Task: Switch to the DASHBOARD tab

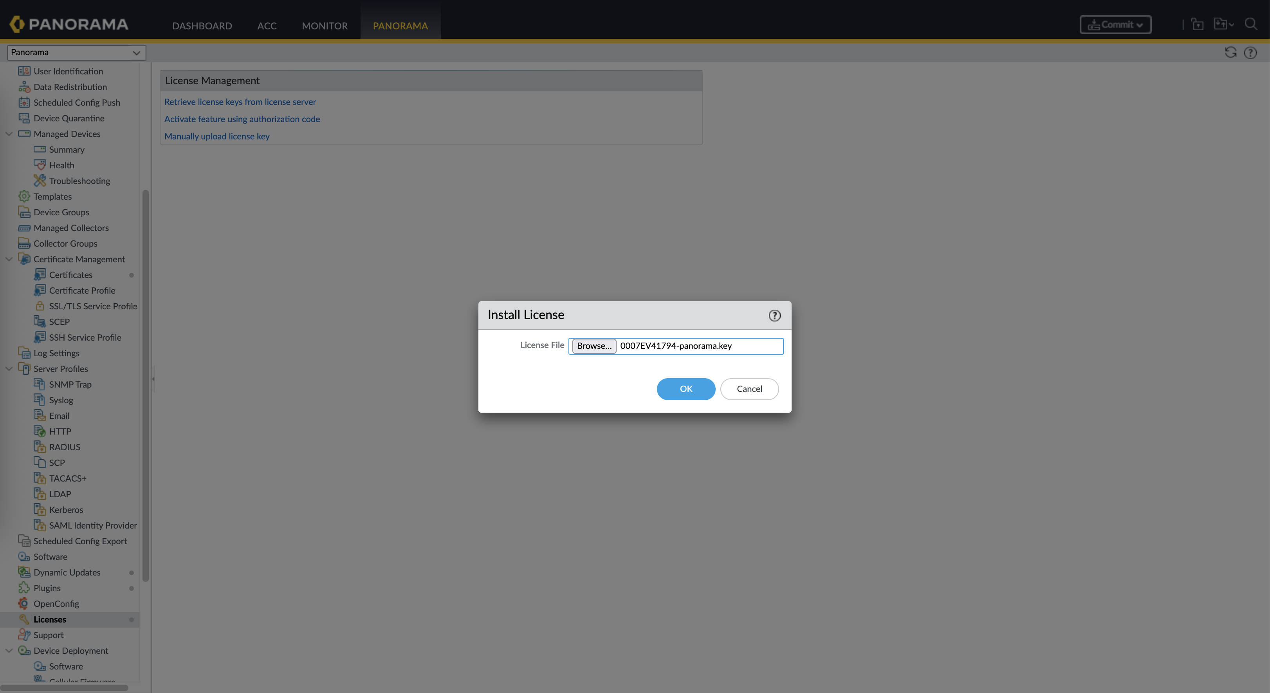Action: click(202, 25)
